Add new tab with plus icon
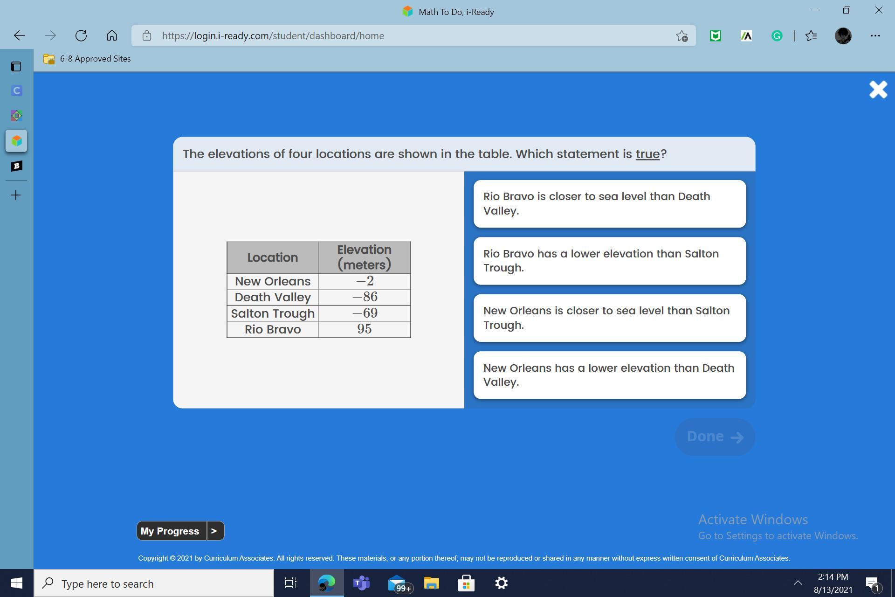Image resolution: width=895 pixels, height=597 pixels. [16, 195]
